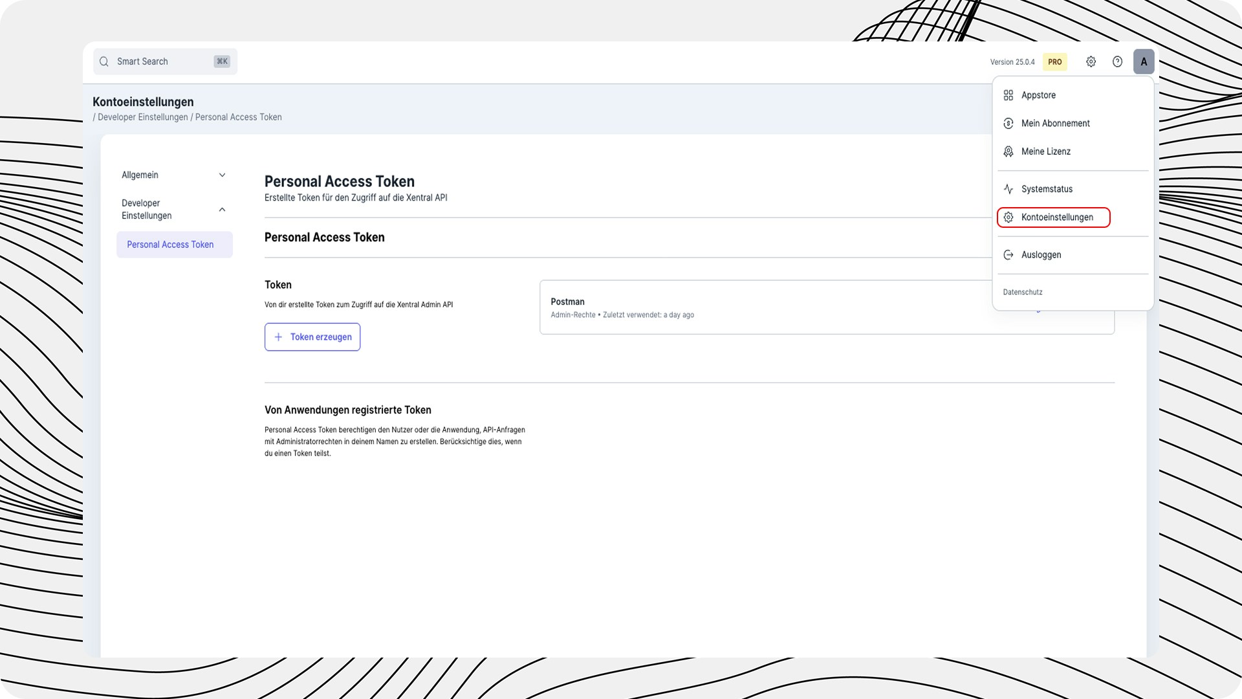Open the Appstore menu entry
Viewport: 1242px width, 699px height.
pos(1073,95)
